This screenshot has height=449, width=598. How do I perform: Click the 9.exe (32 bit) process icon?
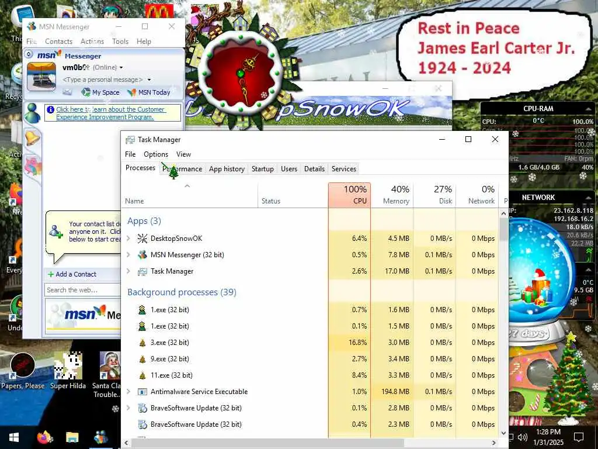tap(142, 359)
